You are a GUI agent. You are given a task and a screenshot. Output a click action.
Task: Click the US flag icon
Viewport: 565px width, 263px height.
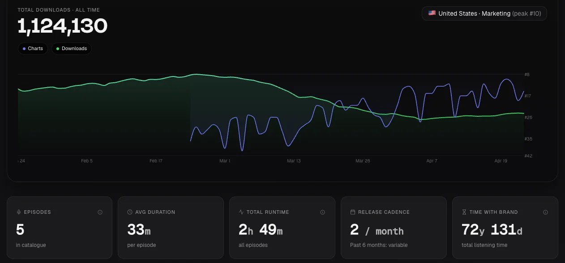click(x=432, y=13)
